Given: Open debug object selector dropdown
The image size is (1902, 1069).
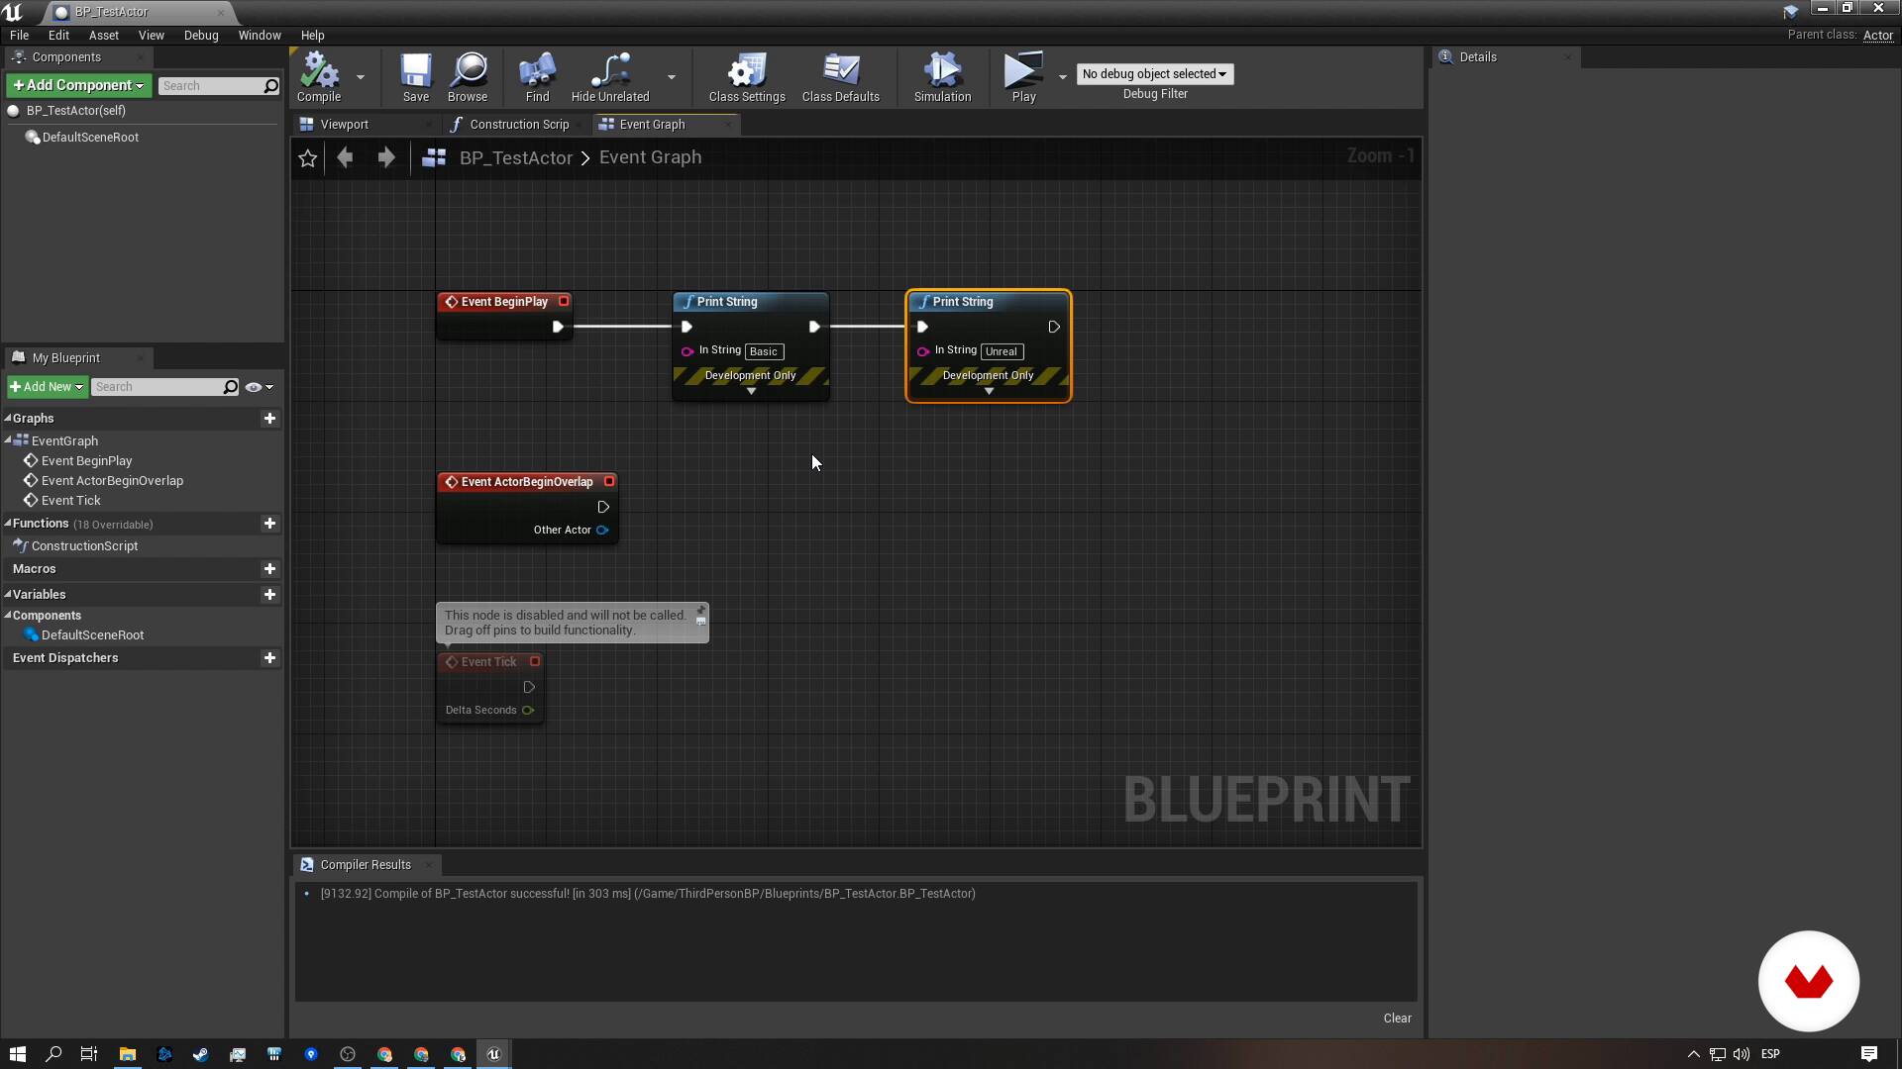Looking at the screenshot, I should 1155,74.
